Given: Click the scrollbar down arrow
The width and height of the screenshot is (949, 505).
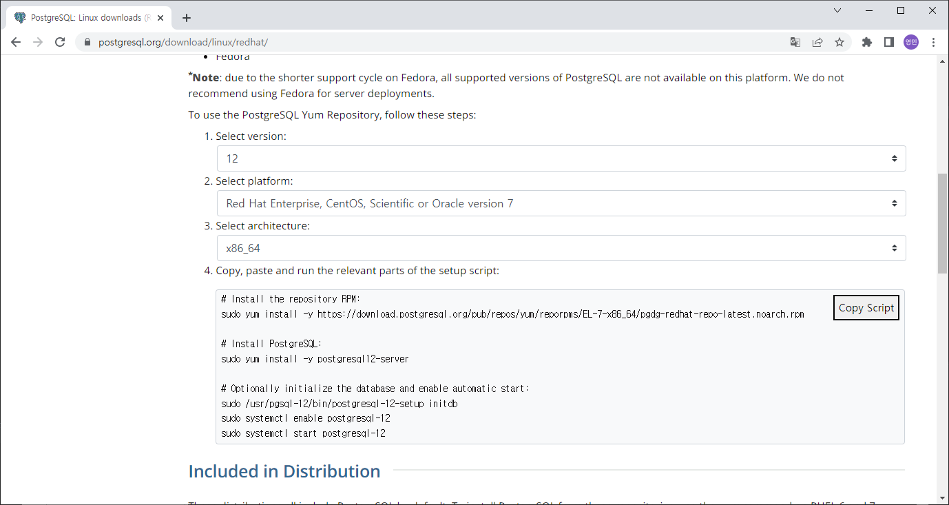Looking at the screenshot, I should (942, 497).
